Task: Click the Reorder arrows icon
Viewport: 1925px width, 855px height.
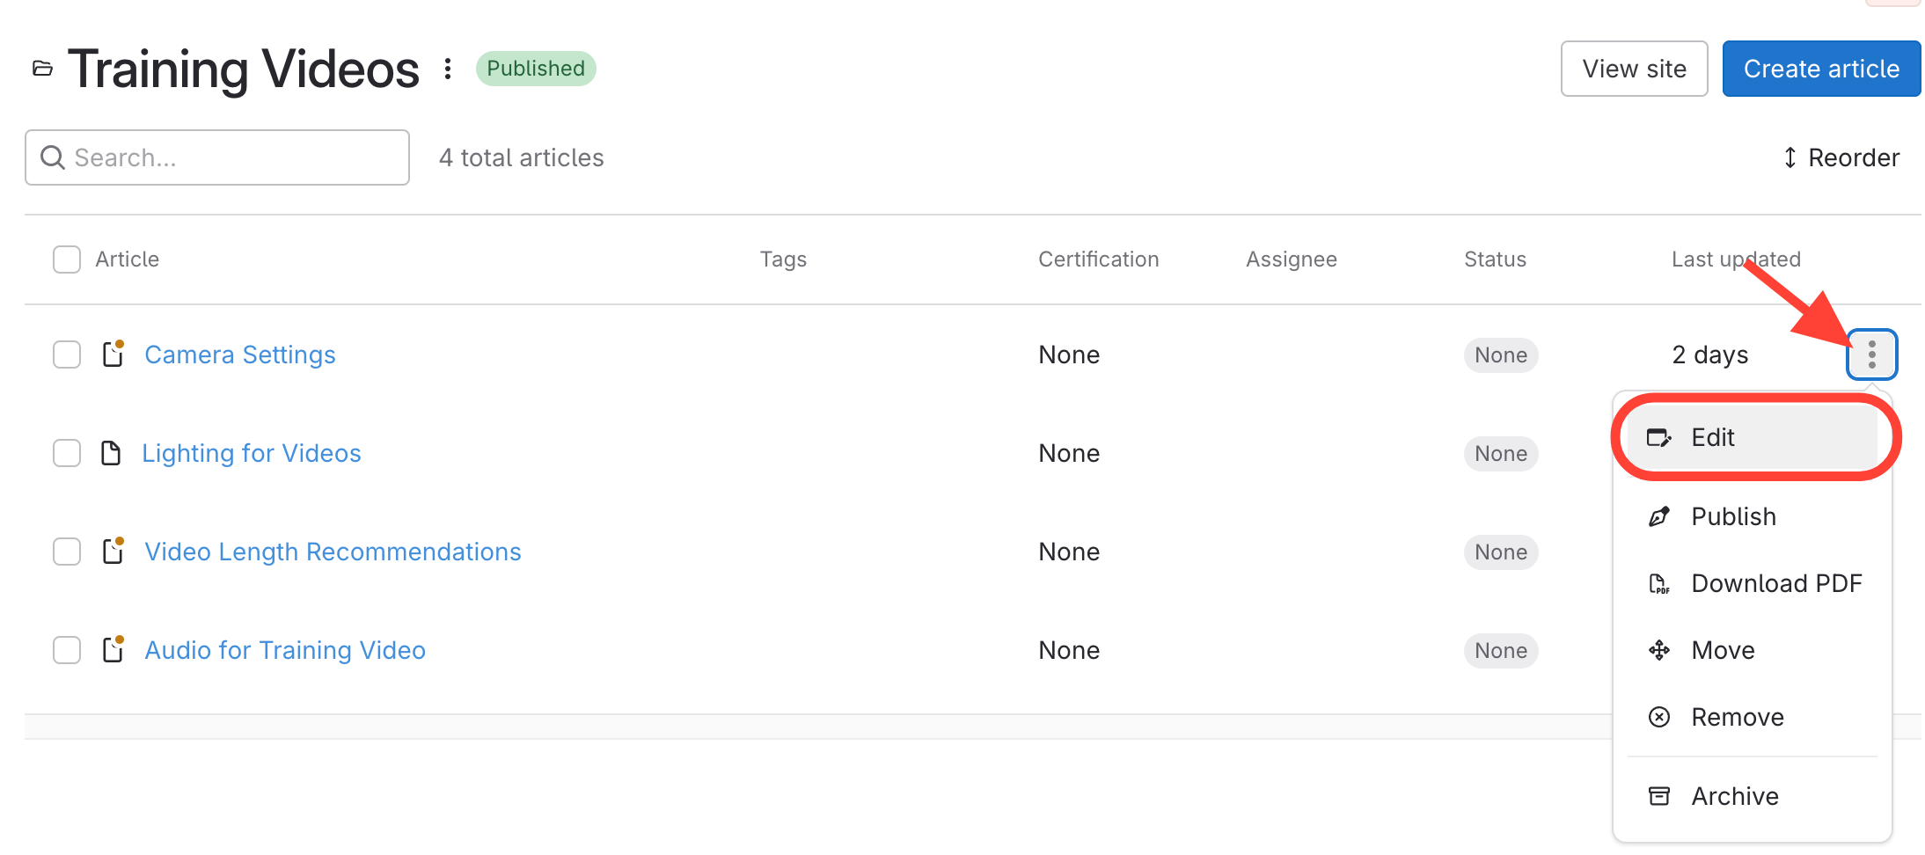Action: coord(1790,157)
